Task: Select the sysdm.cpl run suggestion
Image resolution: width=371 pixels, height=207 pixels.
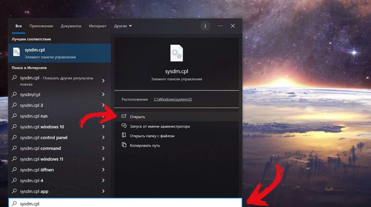Action: (x=59, y=116)
